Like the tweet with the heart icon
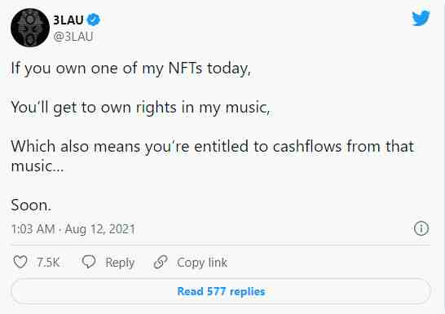 tap(20, 262)
